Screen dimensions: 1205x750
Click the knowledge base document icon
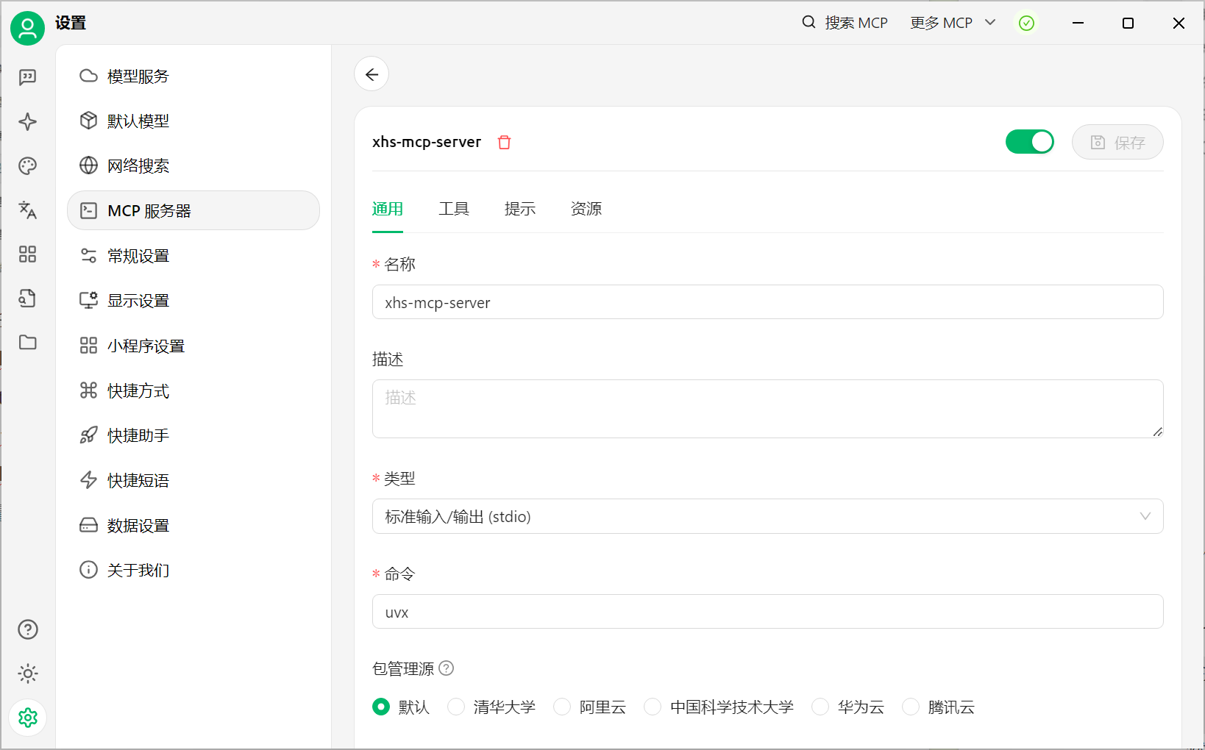pos(27,299)
